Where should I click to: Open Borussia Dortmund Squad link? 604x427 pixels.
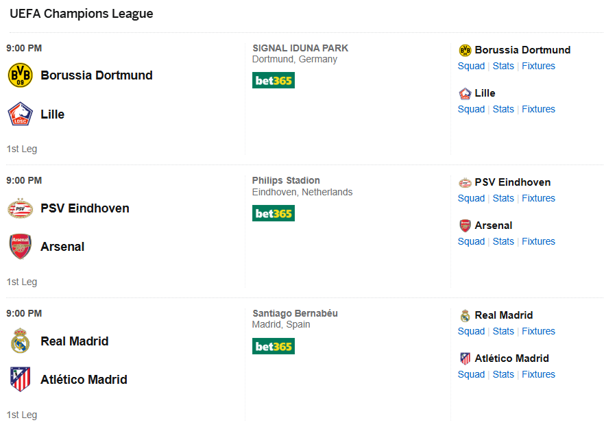coord(471,66)
